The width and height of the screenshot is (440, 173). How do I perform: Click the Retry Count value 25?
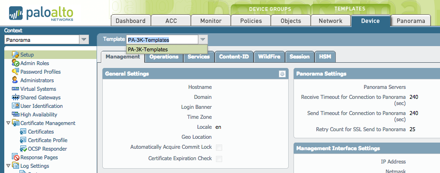pos(412,129)
